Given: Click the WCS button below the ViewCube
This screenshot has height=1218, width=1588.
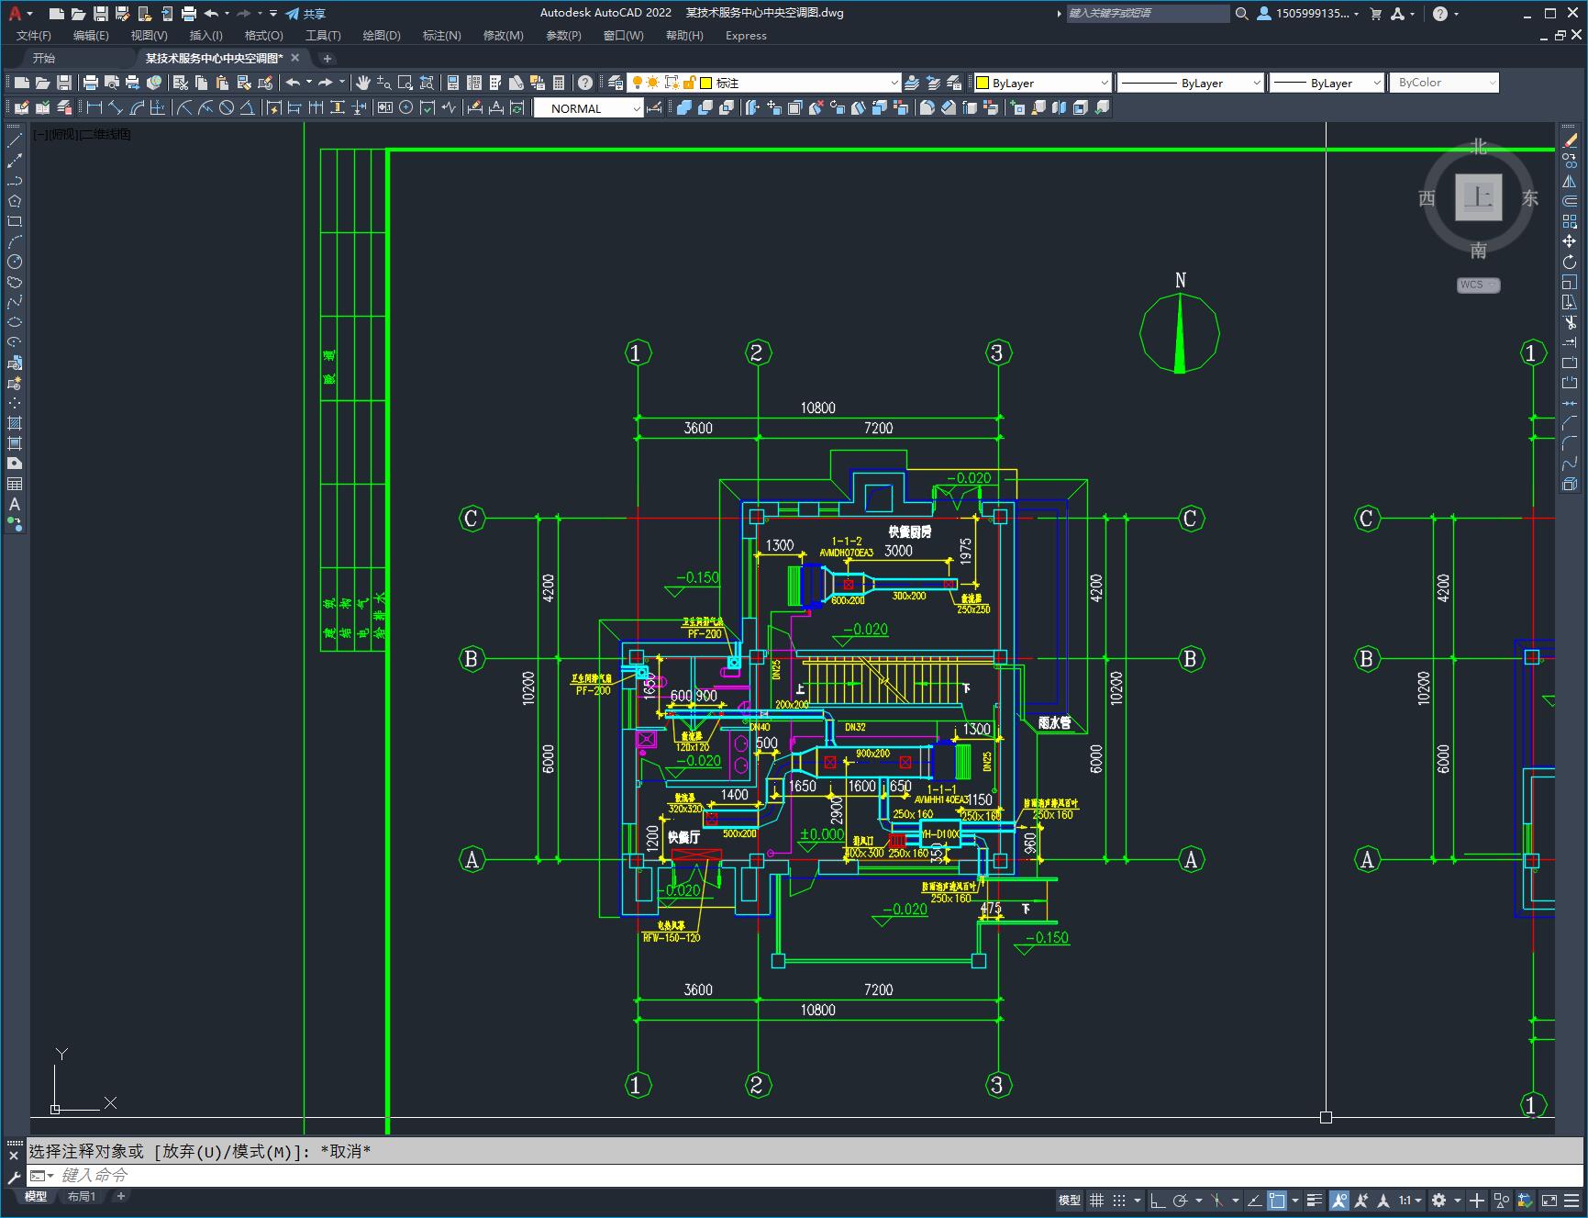Looking at the screenshot, I should pos(1477,285).
